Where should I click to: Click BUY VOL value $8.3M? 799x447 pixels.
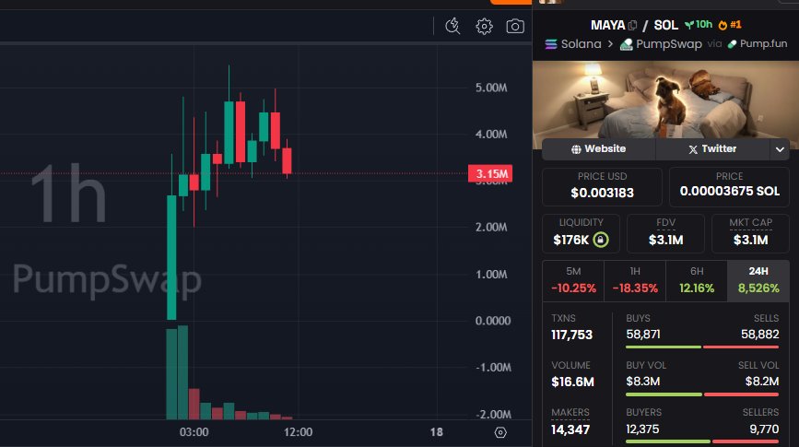click(x=643, y=382)
